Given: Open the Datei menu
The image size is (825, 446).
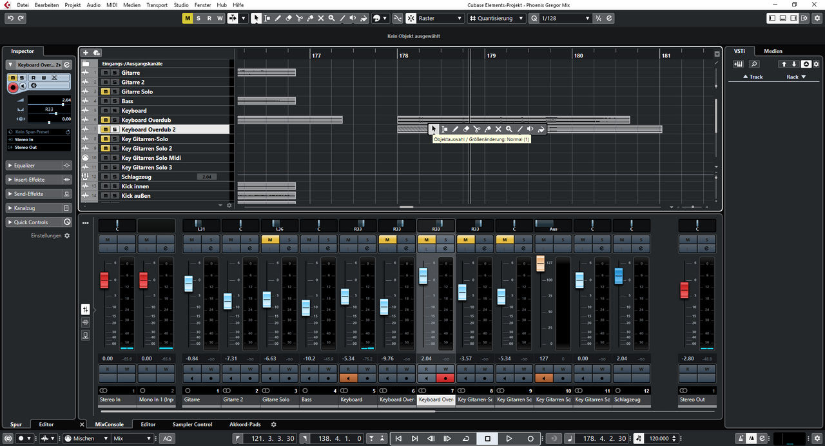Looking at the screenshot, I should coord(23,5).
